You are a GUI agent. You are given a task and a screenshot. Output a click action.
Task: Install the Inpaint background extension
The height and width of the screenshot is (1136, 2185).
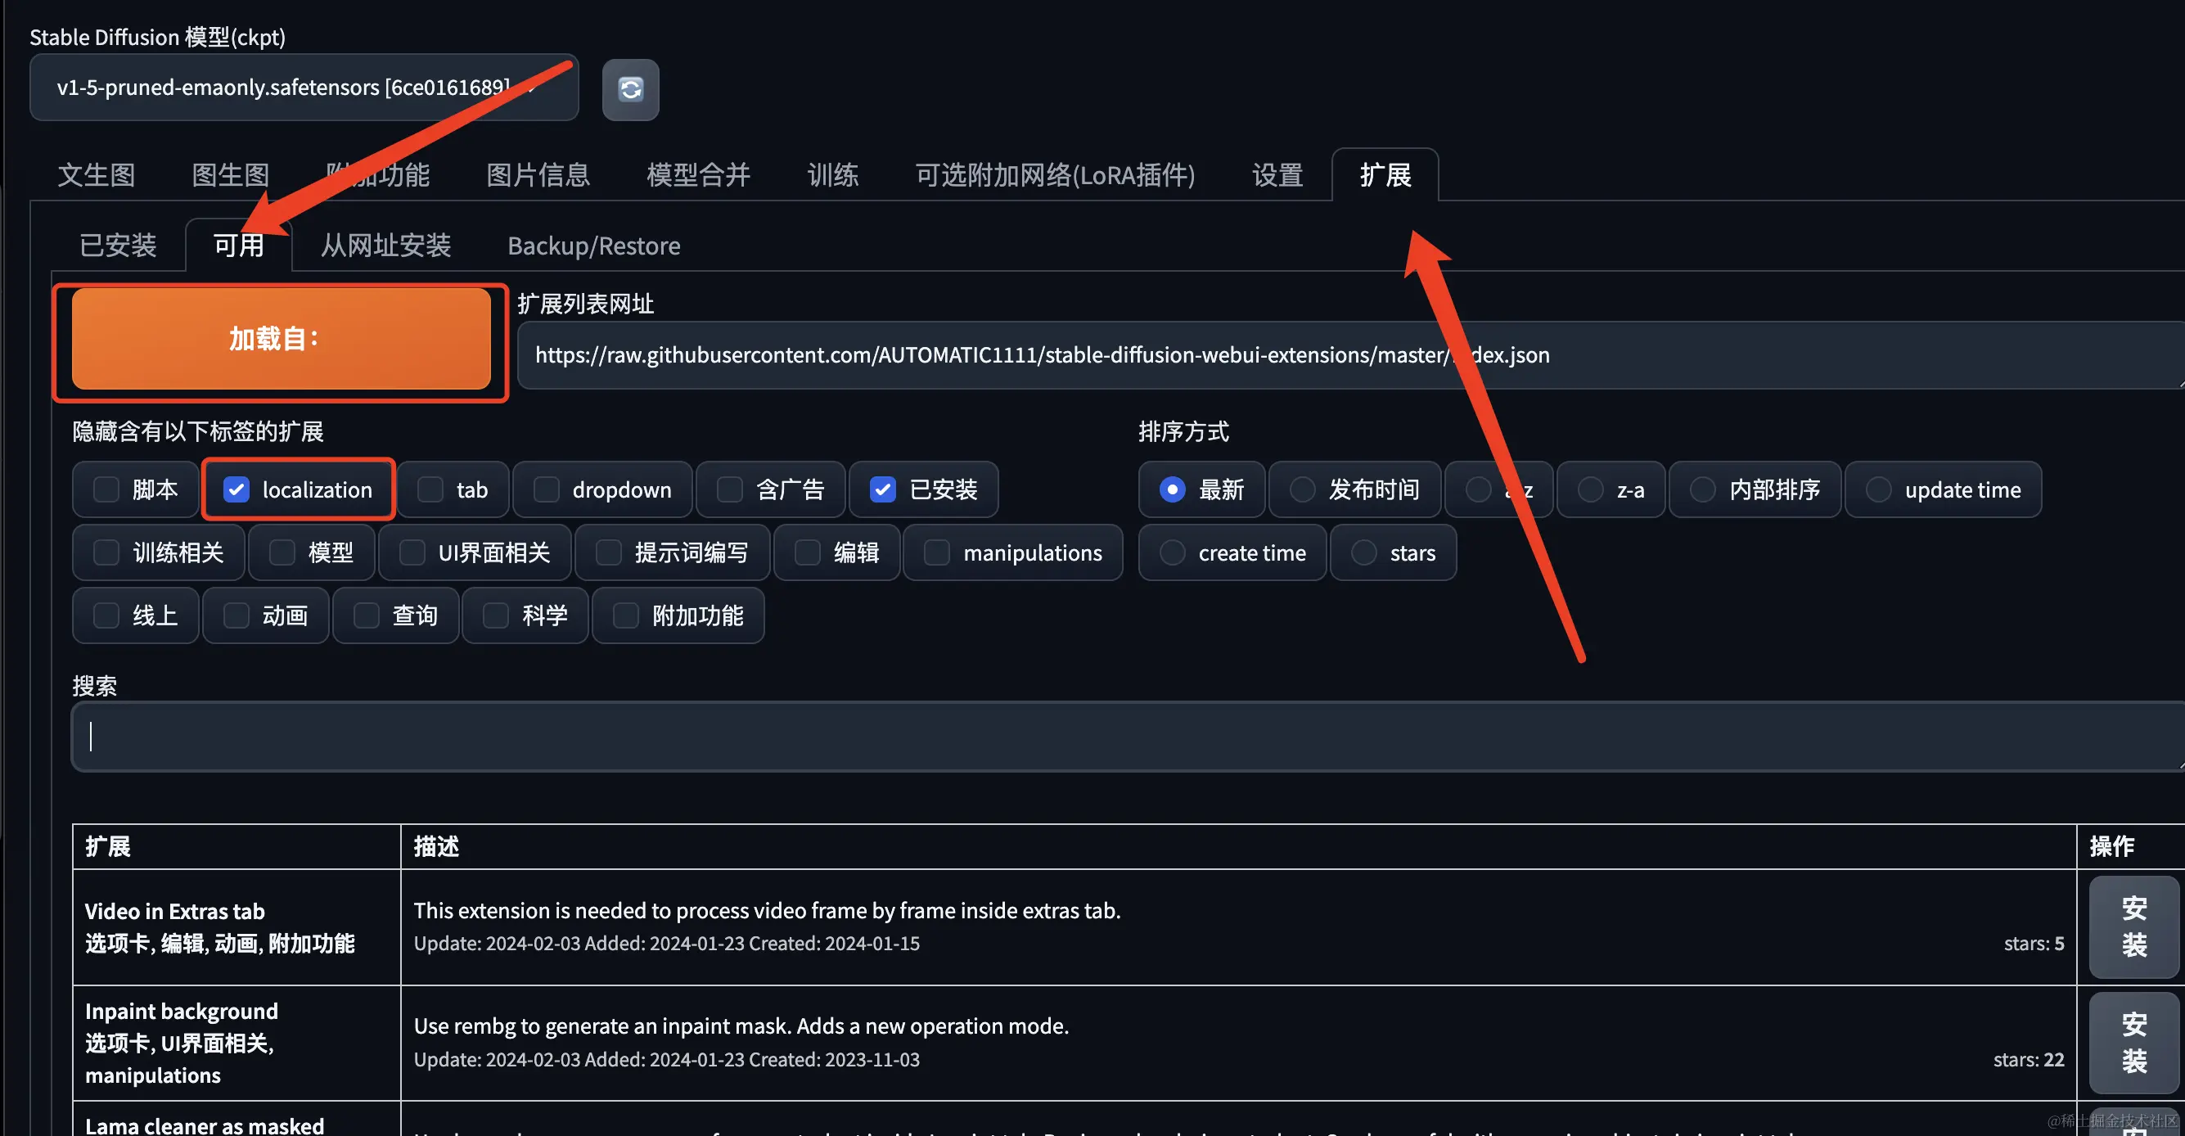point(2133,1043)
